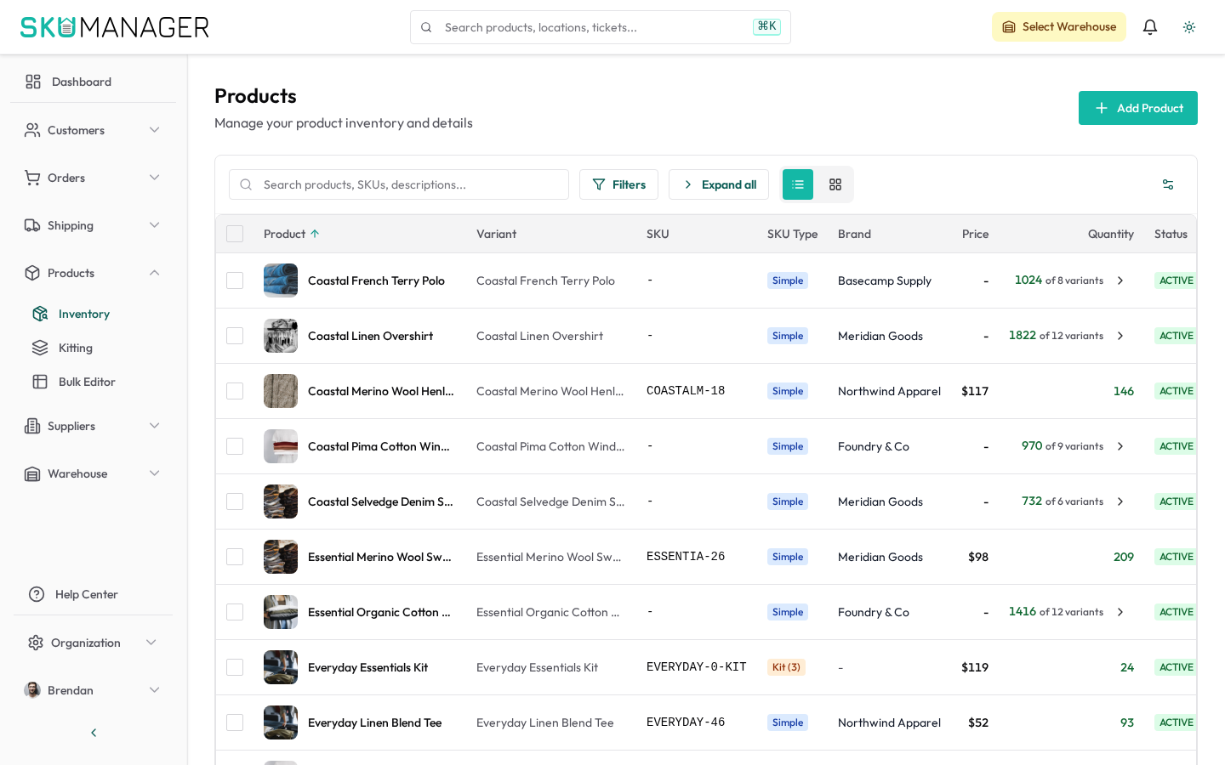
Task: Expand Warehouse menu chevron
Action: point(155,473)
